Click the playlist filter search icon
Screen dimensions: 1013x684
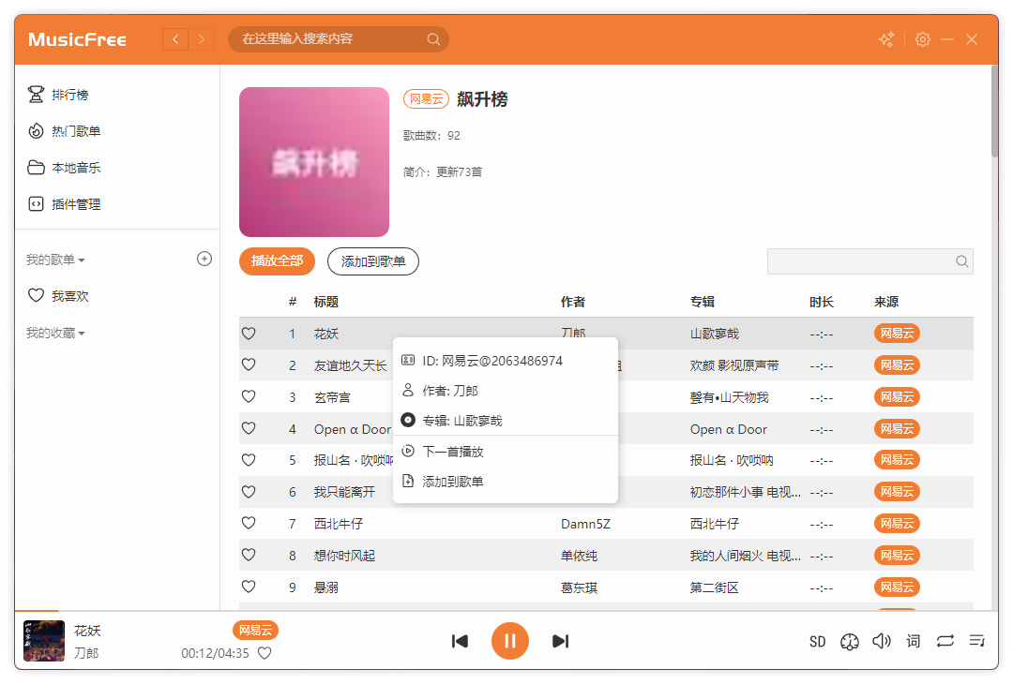tap(962, 261)
